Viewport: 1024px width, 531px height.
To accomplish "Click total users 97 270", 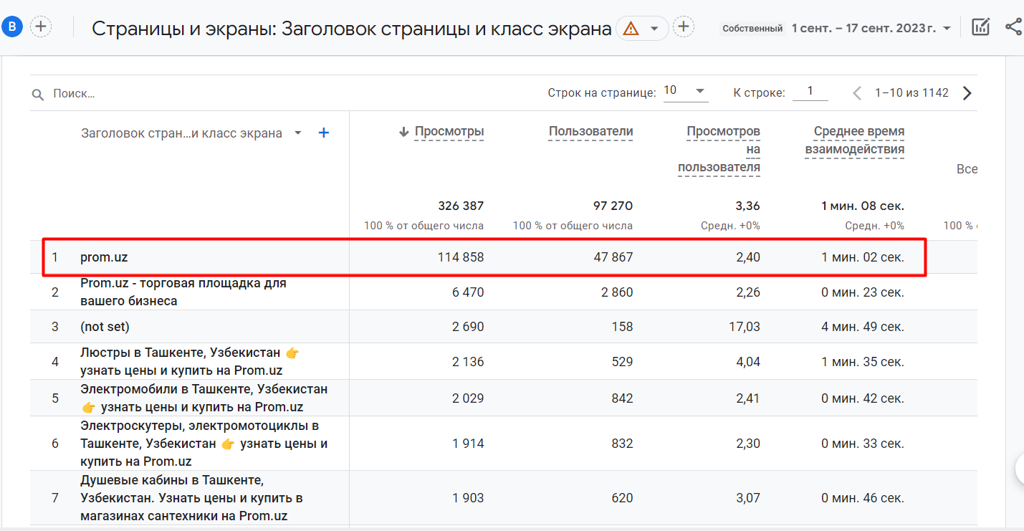I will [x=613, y=206].
